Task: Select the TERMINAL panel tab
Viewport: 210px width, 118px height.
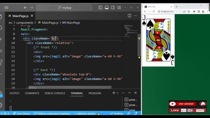Action: point(77,93)
